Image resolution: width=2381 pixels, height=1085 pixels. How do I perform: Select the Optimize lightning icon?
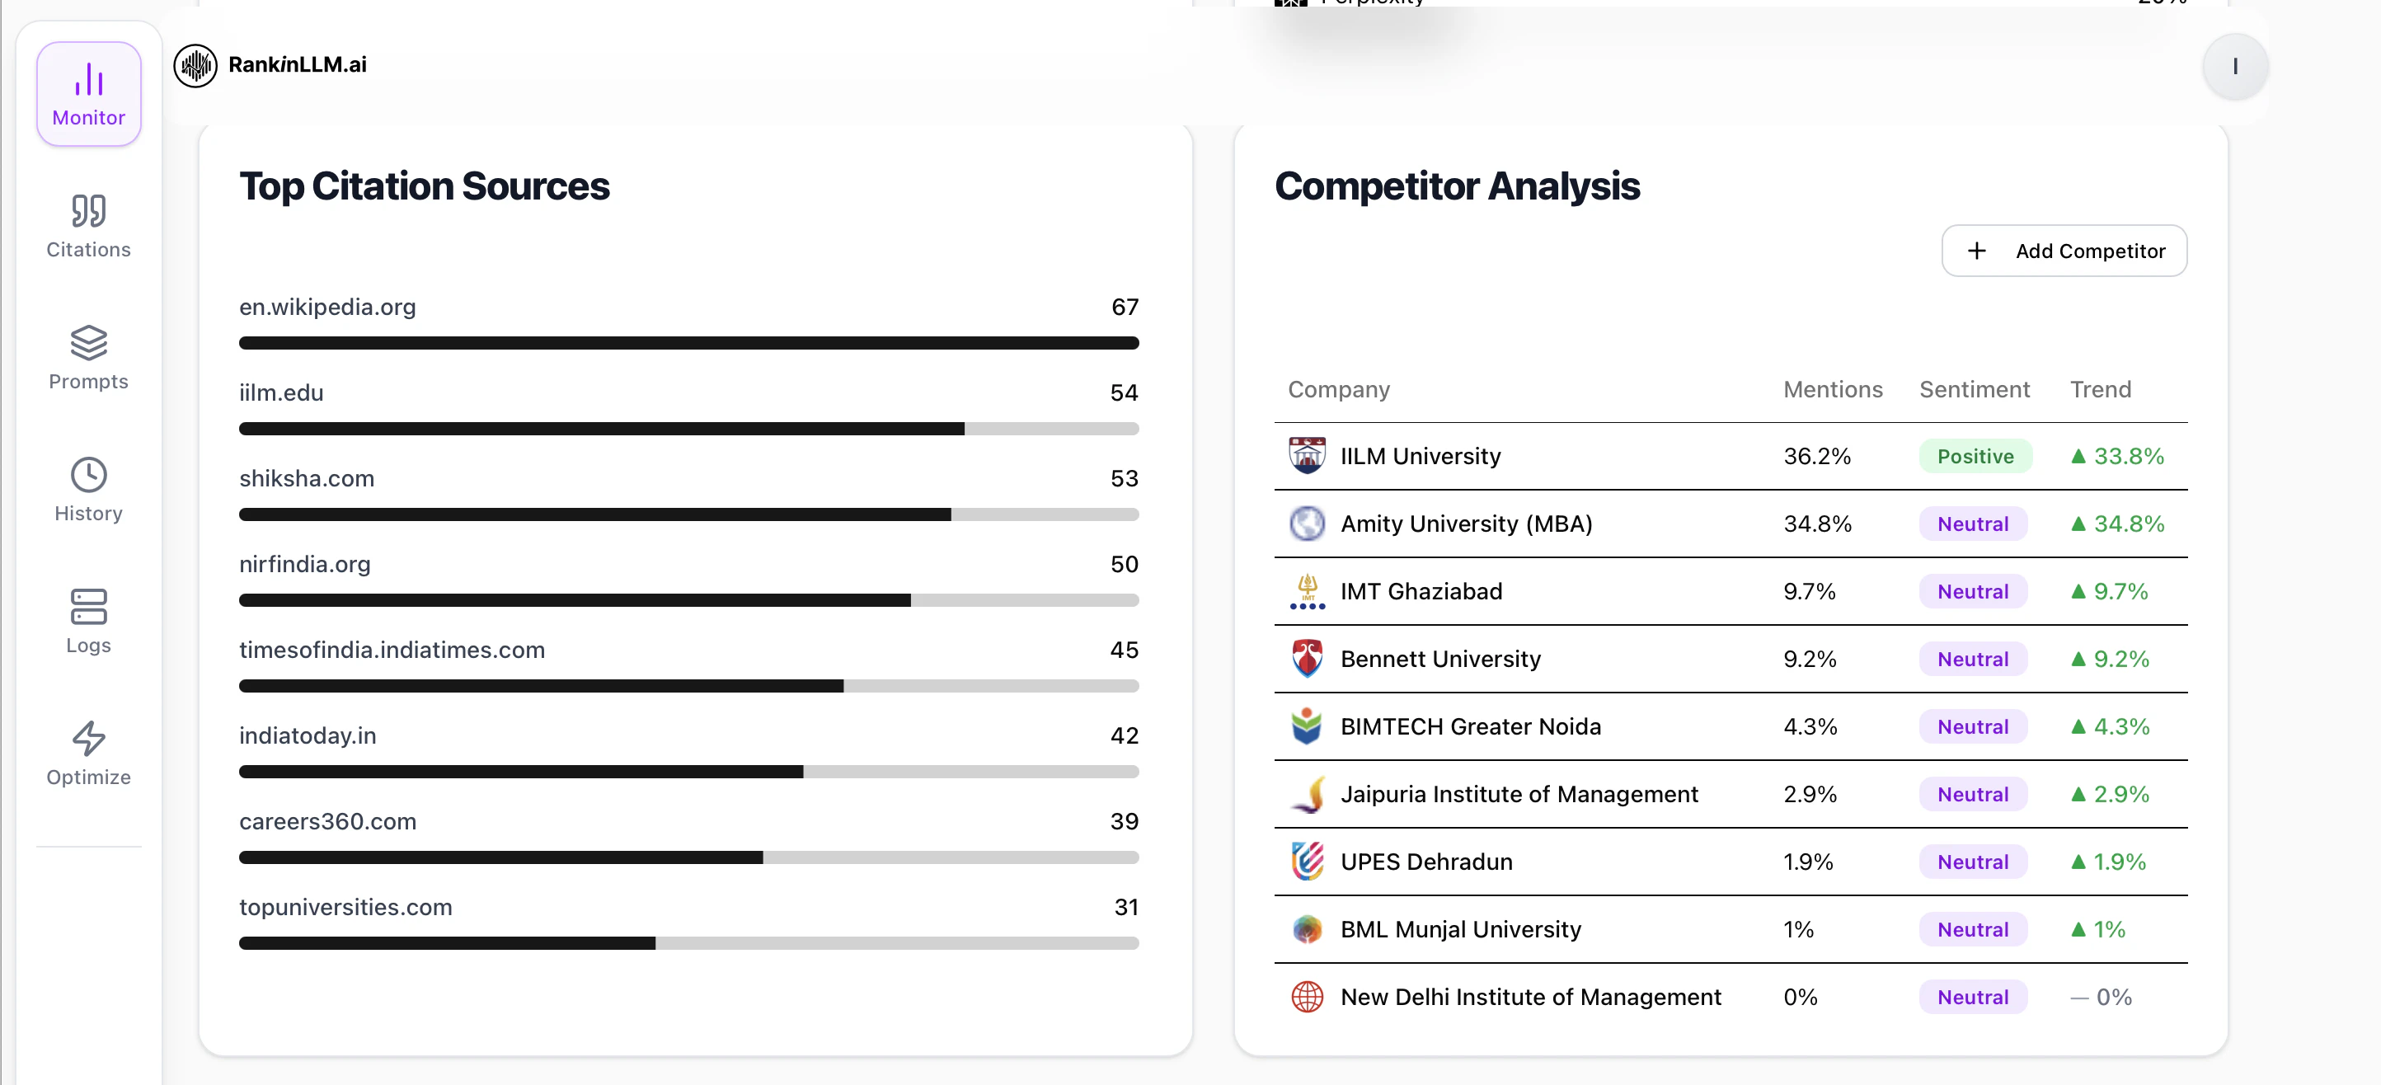(89, 739)
